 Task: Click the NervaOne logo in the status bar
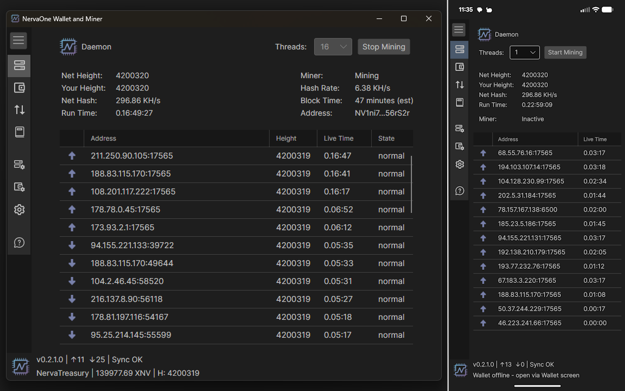[x=20, y=367]
